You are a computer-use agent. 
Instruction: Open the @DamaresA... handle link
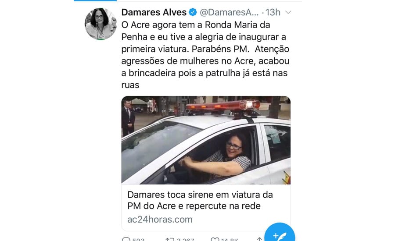pos(229,12)
